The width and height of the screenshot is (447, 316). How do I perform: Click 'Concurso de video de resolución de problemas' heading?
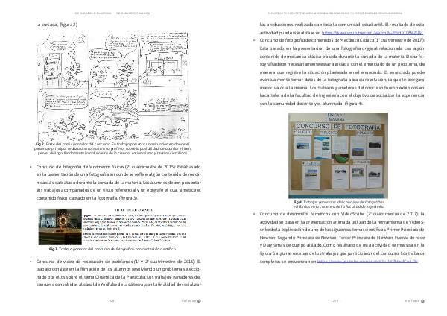point(84,262)
